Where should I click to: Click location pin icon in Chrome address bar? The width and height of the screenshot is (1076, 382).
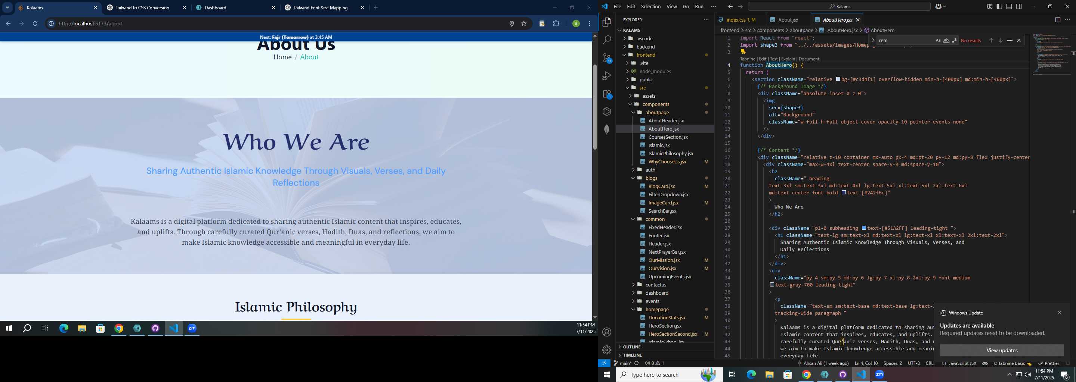(x=512, y=24)
